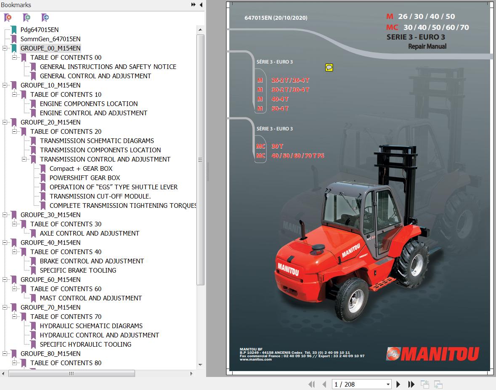Viewport: 496px width, 390px height.
Task: Click the two-page view icon in the status bar
Action: click(x=438, y=384)
